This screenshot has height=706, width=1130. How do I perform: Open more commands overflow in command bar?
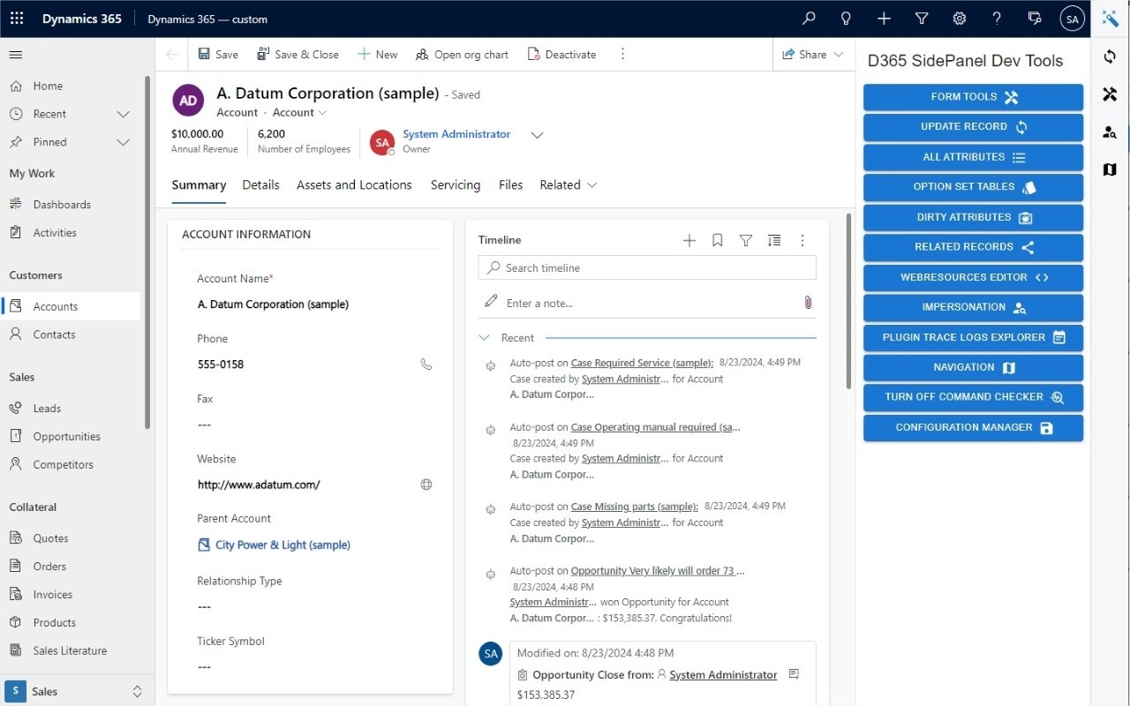pos(622,55)
